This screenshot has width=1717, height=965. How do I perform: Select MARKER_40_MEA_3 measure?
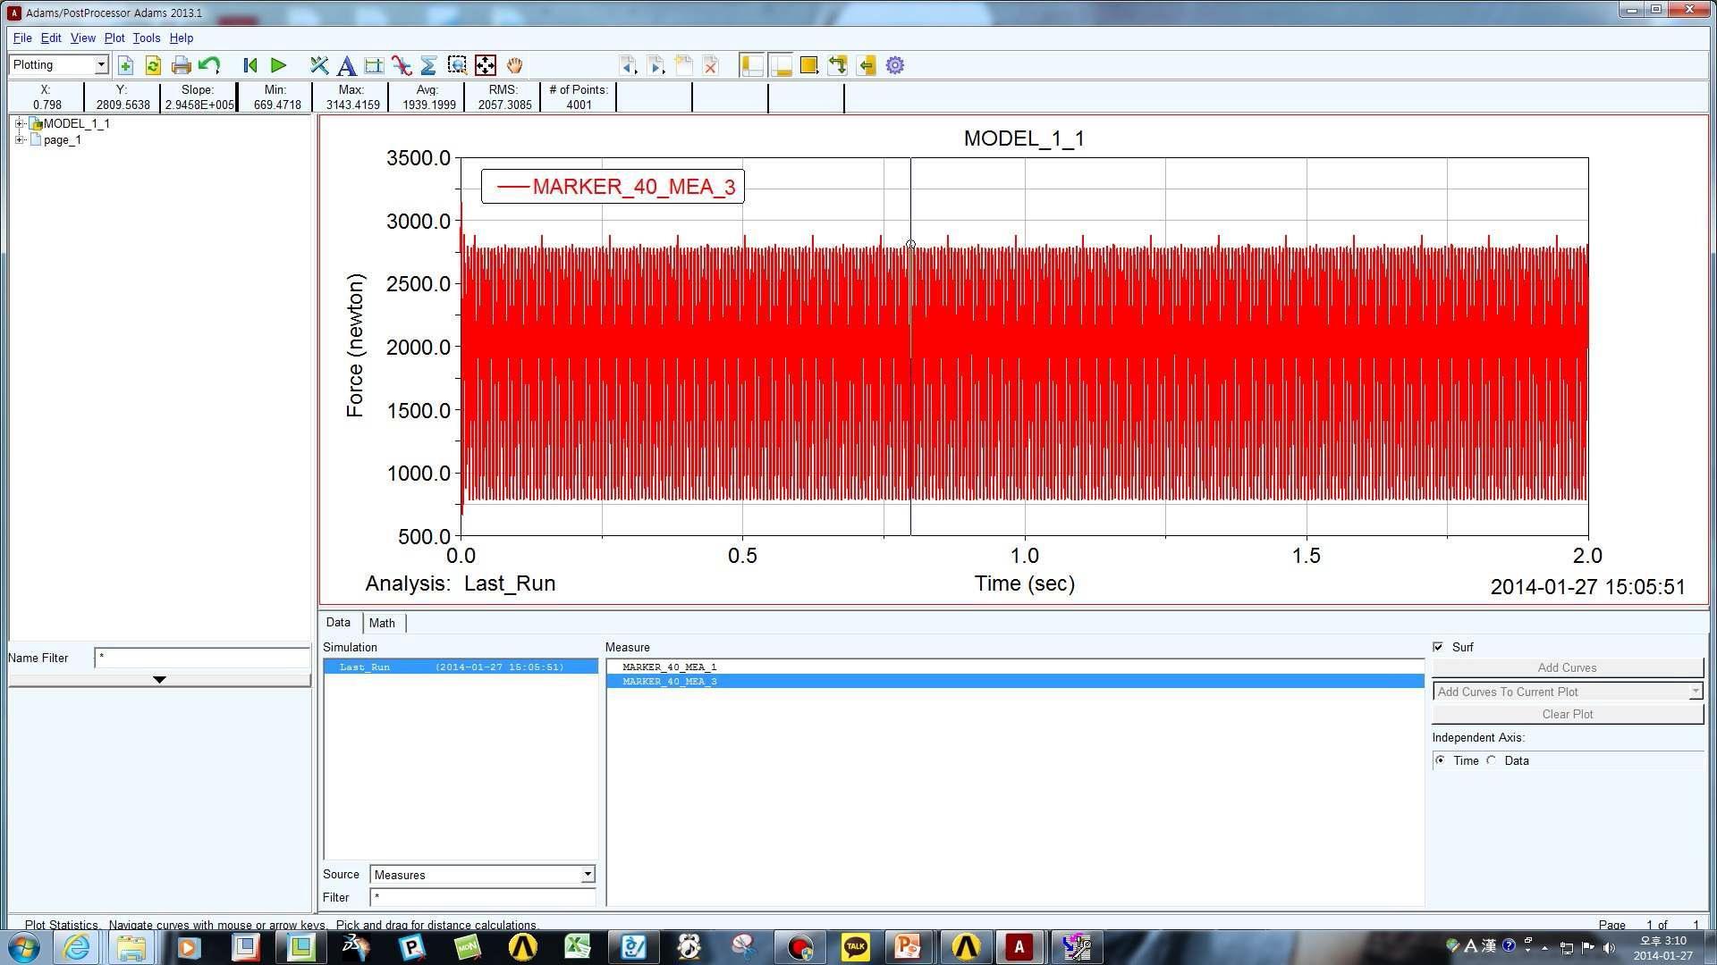coord(1016,681)
